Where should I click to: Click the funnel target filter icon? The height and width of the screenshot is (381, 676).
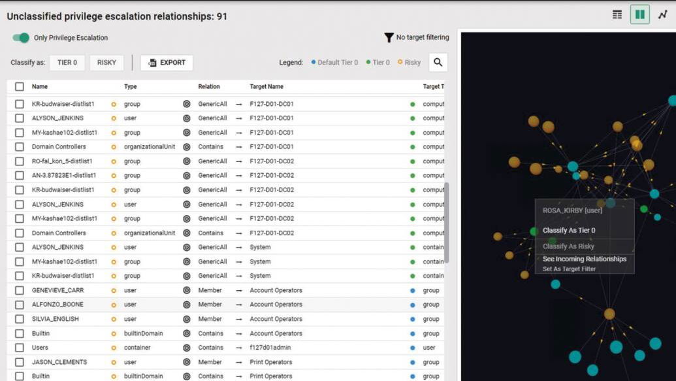(389, 38)
